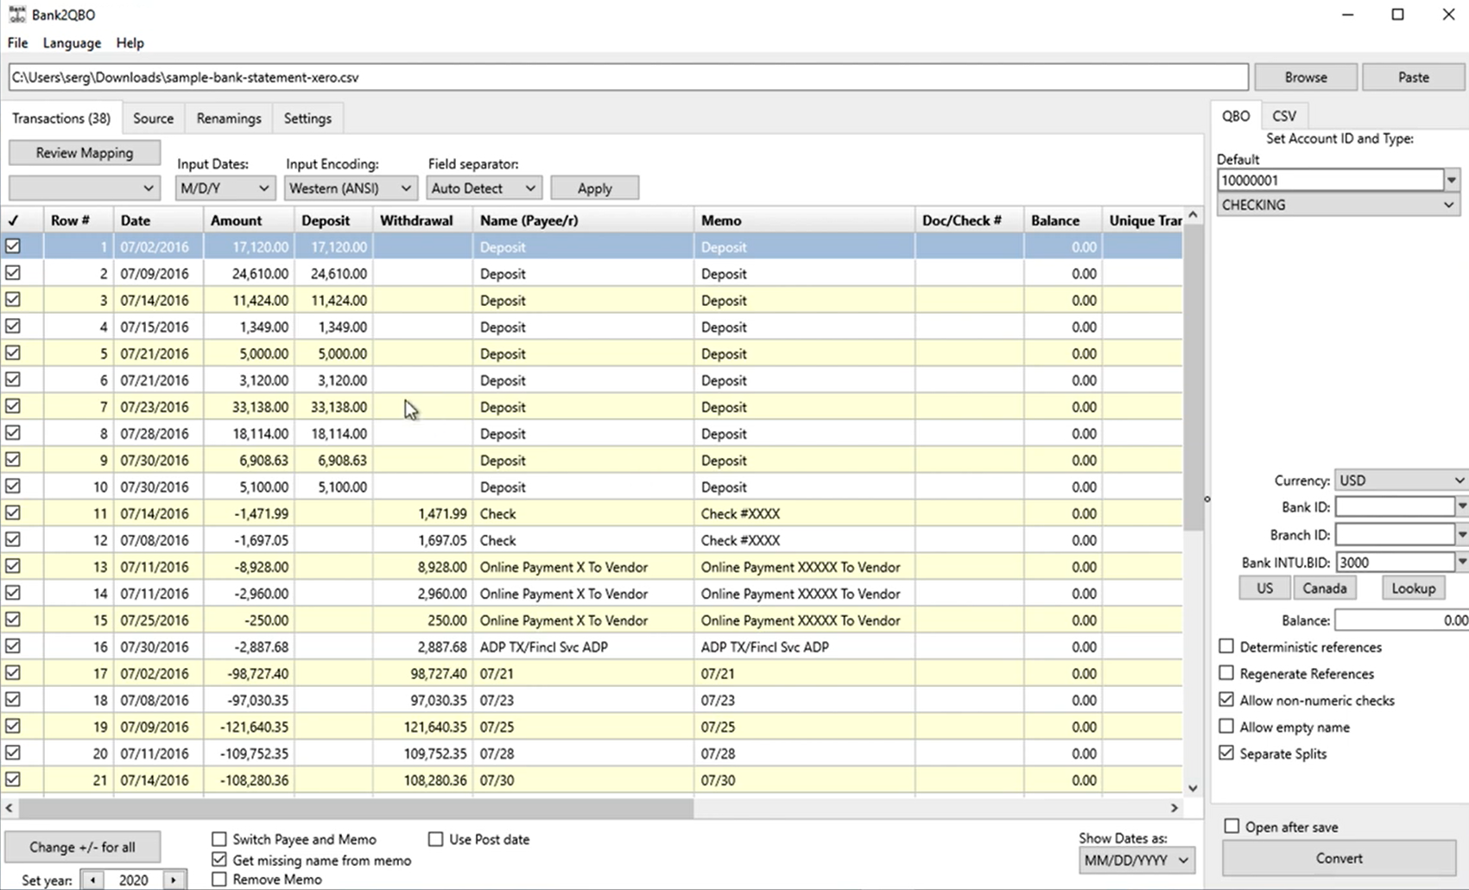The image size is (1469, 890).
Task: Click the Convert button
Action: [1339, 858]
